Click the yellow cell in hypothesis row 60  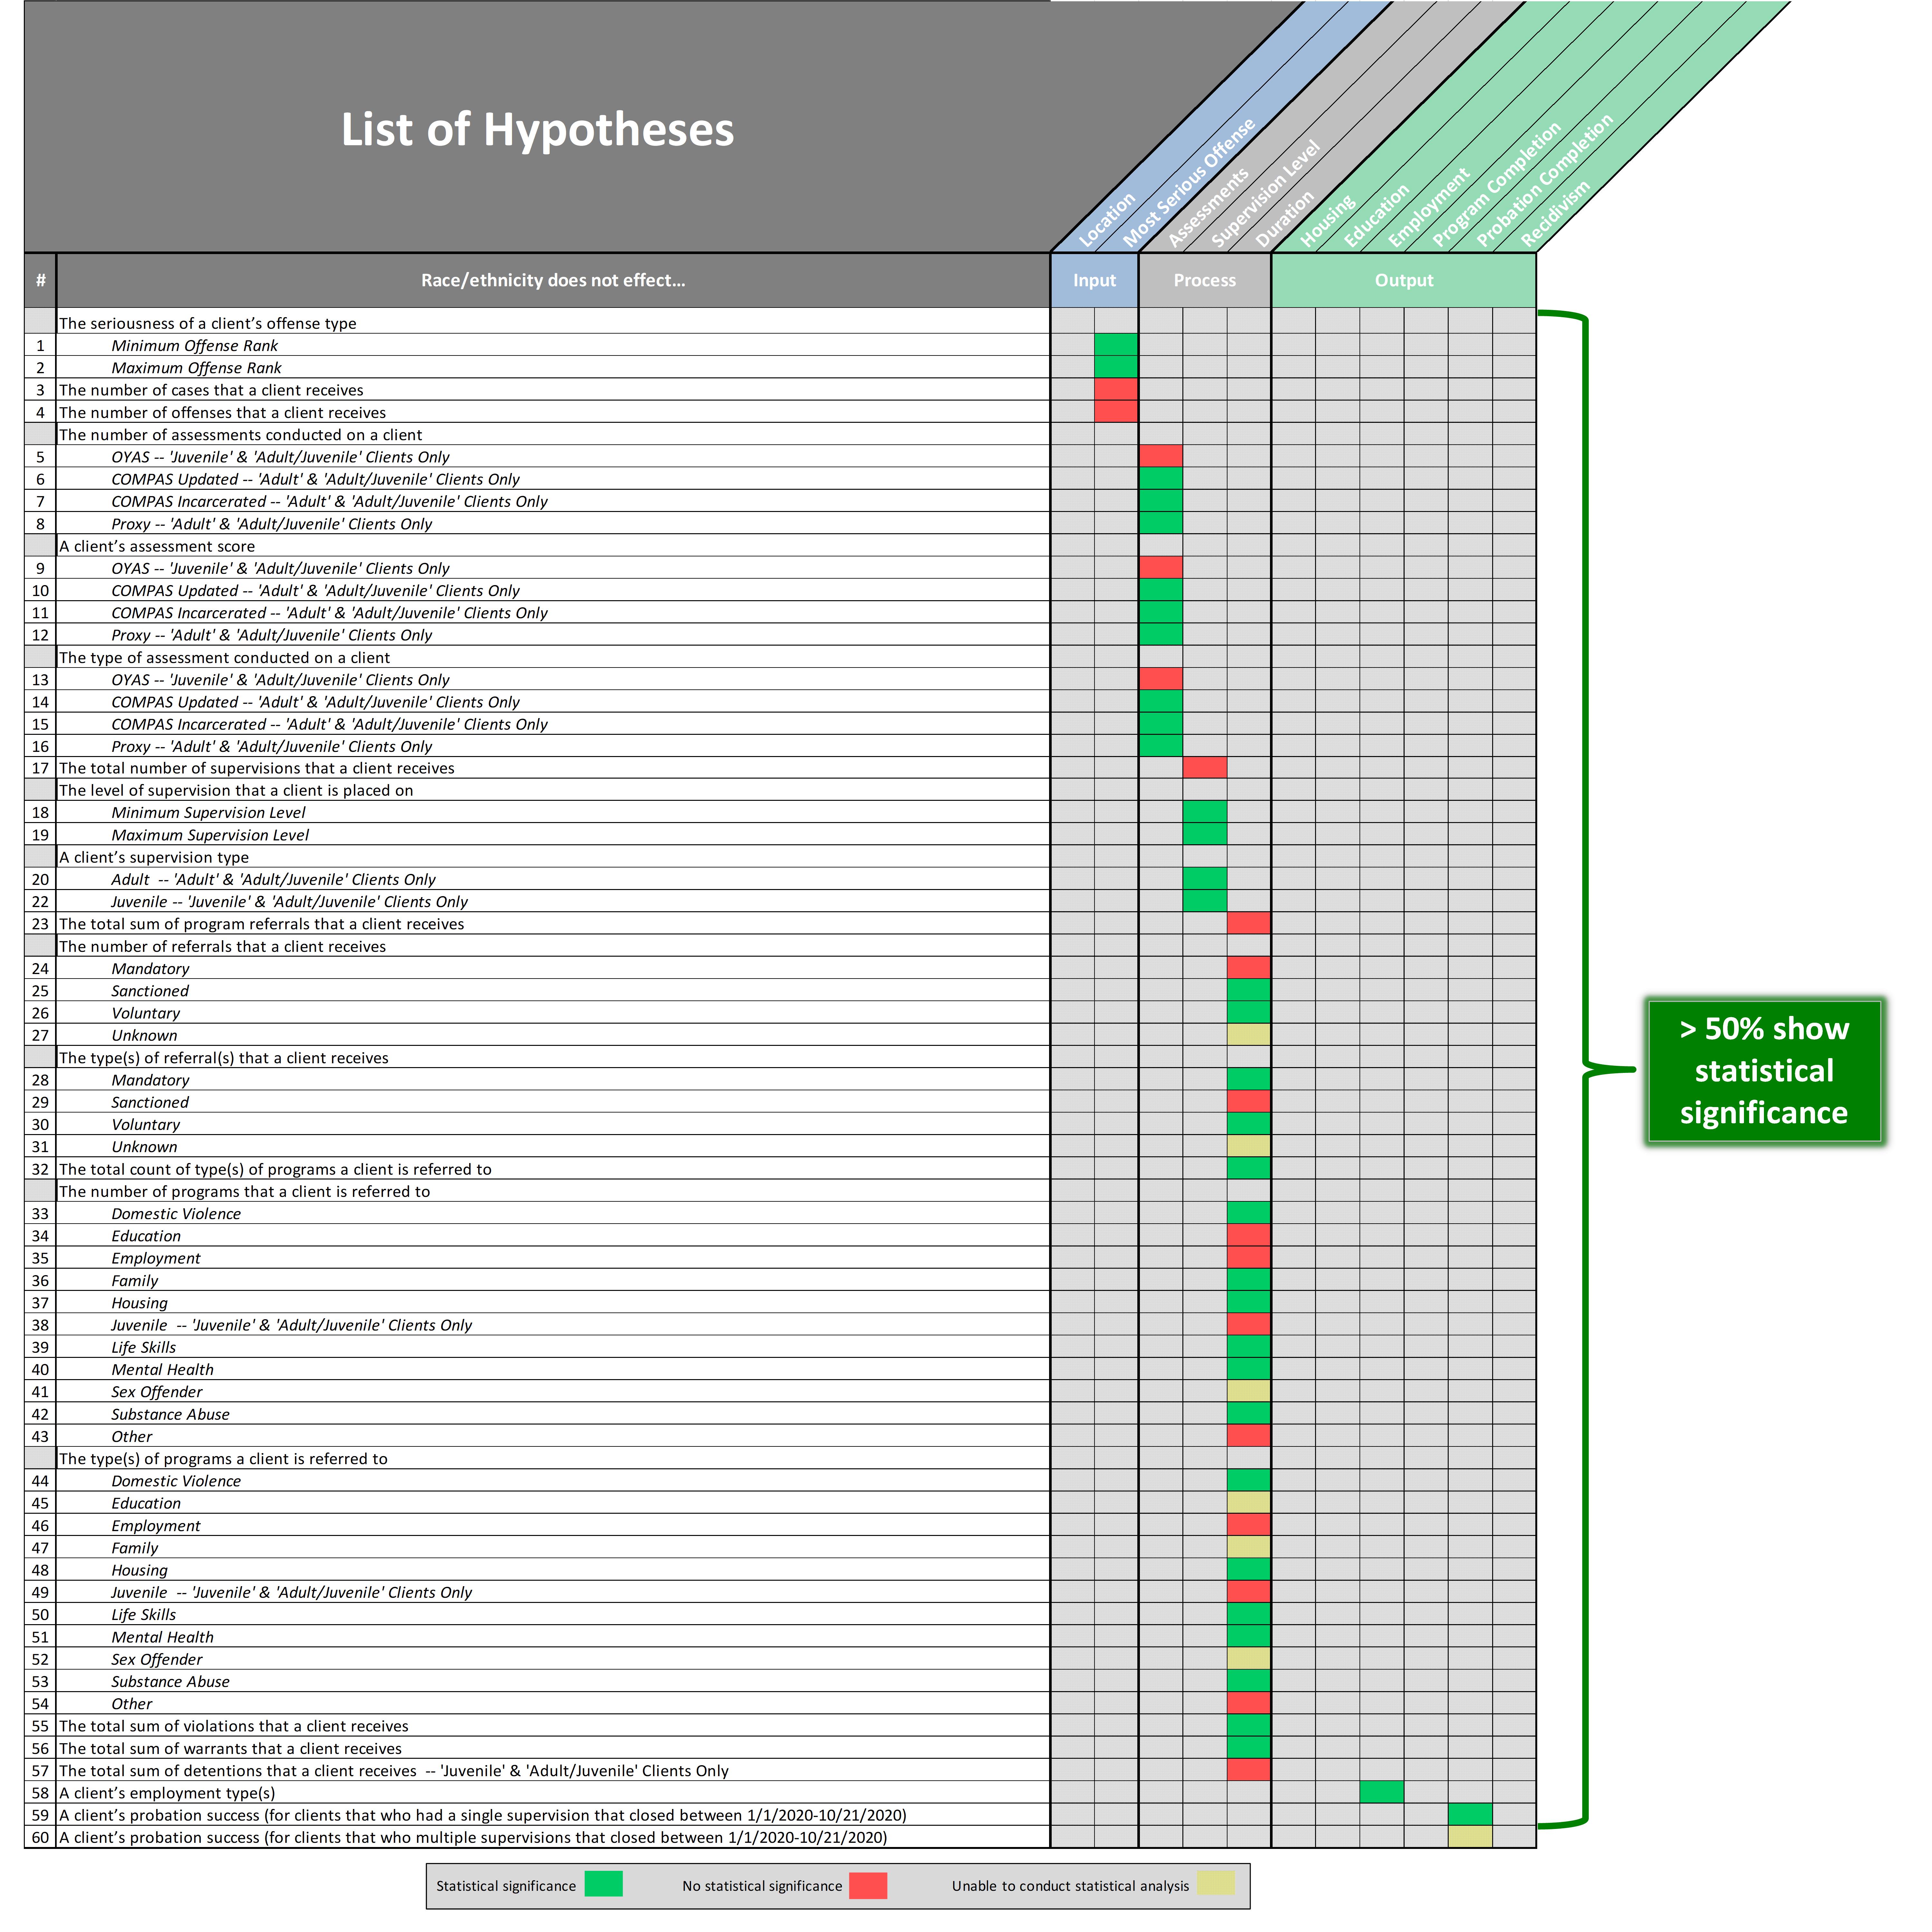[1470, 1837]
